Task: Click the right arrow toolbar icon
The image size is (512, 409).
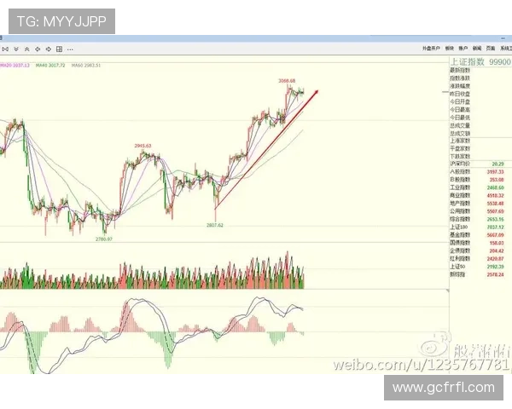Action: pos(49,49)
